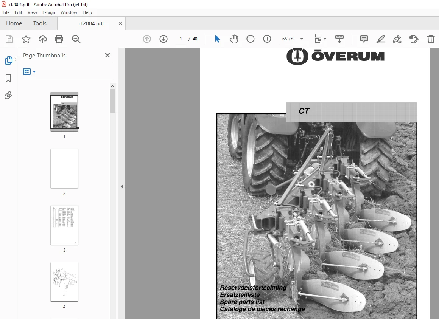
Task: Click the thumbnails panel scrollbar thumb
Action: click(x=112, y=101)
